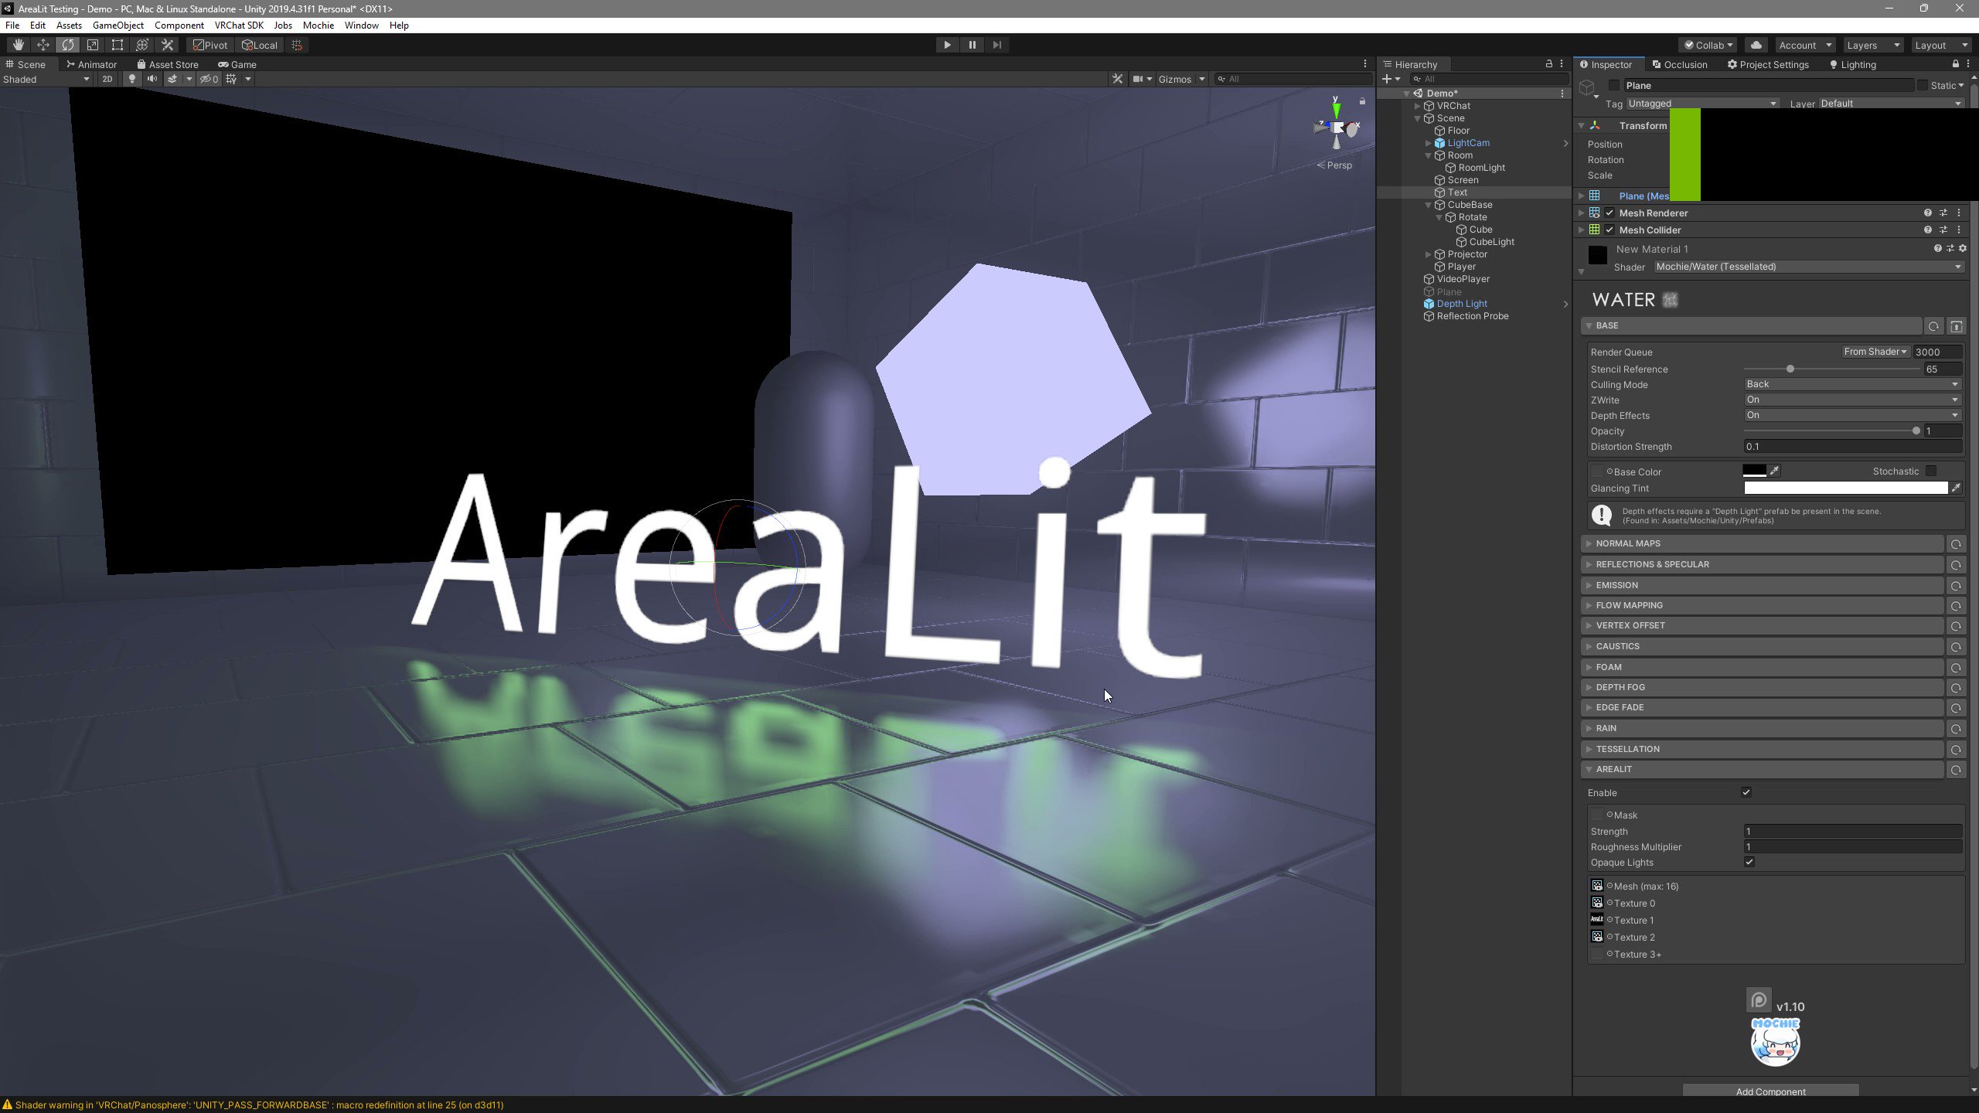Switch to the Game tab
This screenshot has width=1979, height=1113.
tap(240, 64)
